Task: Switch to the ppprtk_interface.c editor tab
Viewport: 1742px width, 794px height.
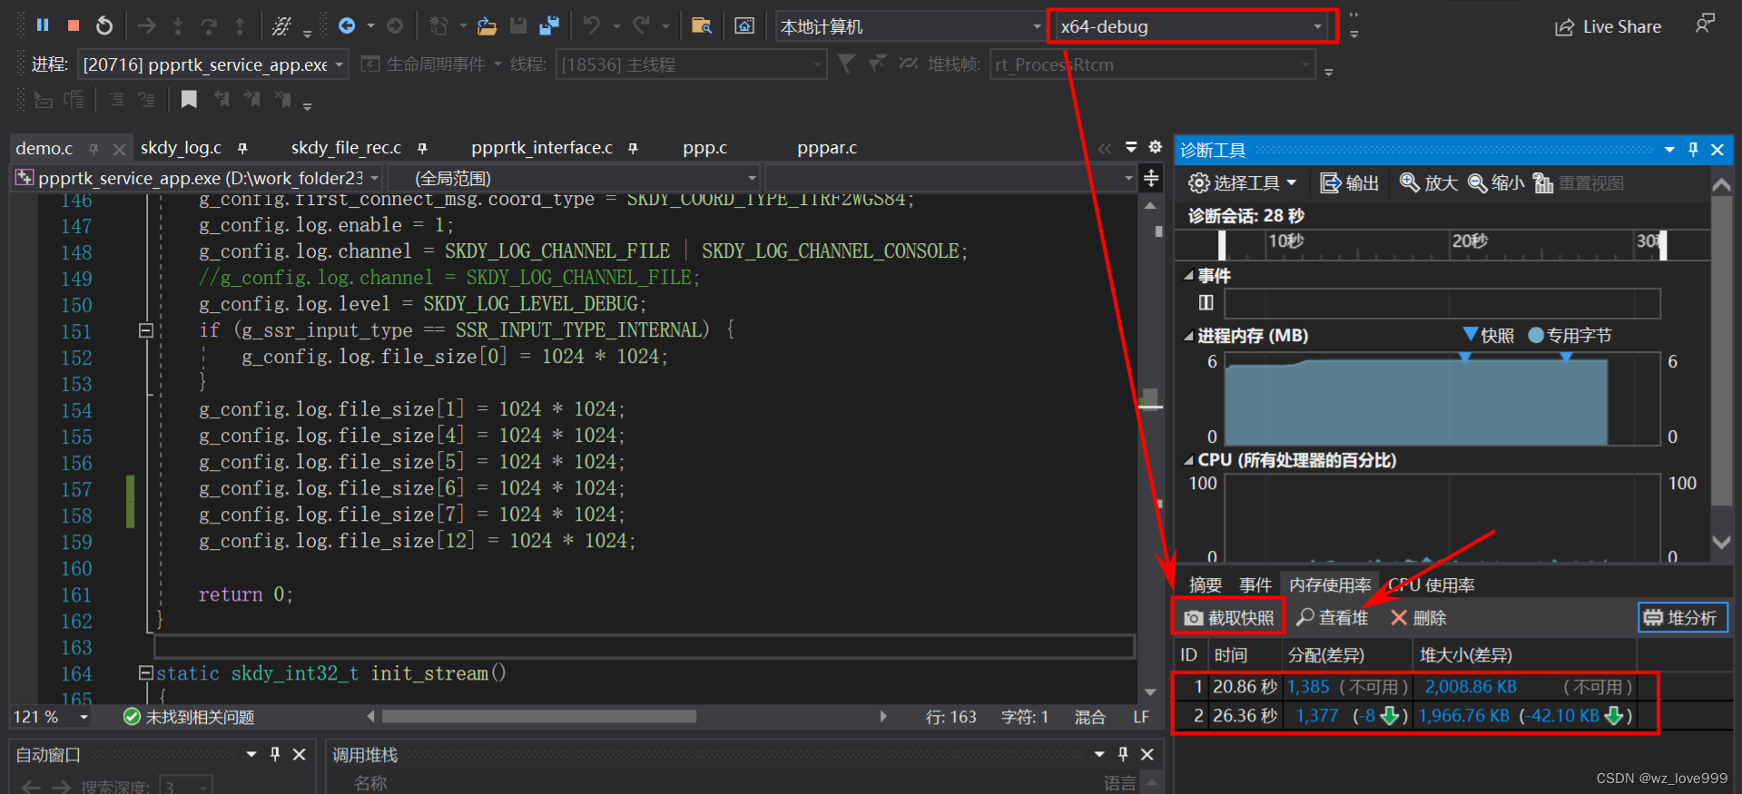Action: point(542,147)
